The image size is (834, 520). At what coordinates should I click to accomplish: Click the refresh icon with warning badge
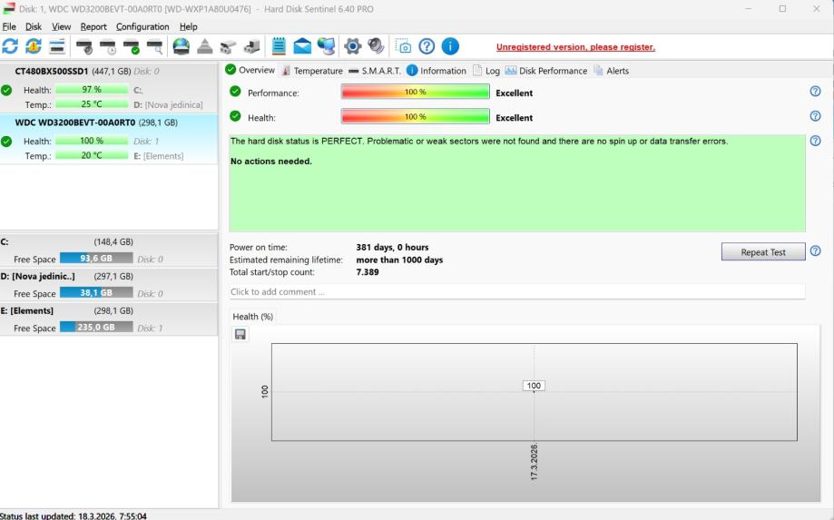tap(34, 46)
